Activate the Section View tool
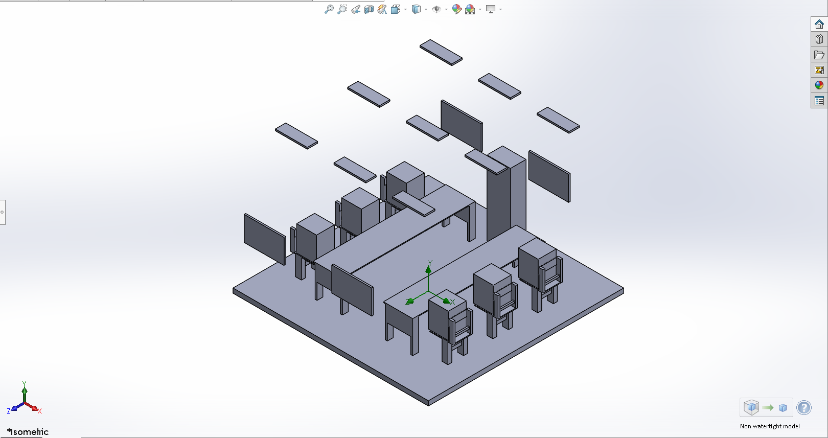Viewport: 828px width, 438px height. click(369, 9)
